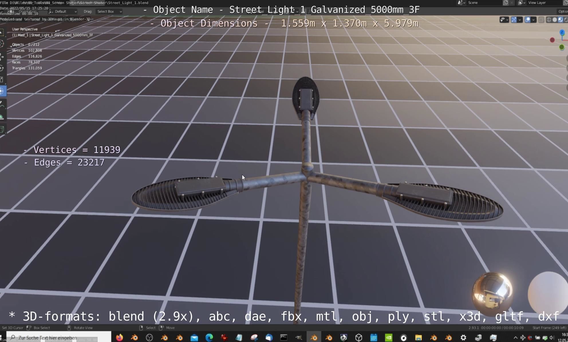Toggle X-ray mode

click(x=541, y=20)
